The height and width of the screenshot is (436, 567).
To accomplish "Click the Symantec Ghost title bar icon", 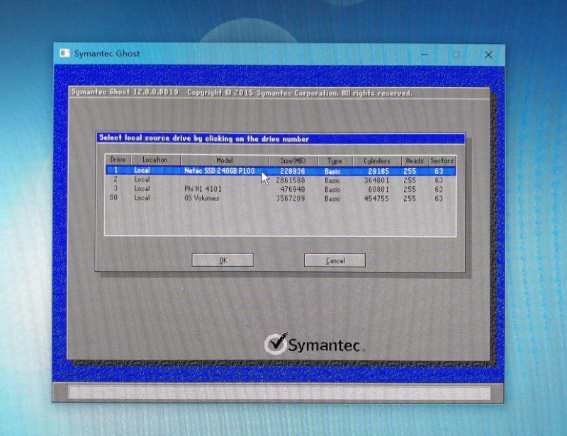I will tap(64, 54).
